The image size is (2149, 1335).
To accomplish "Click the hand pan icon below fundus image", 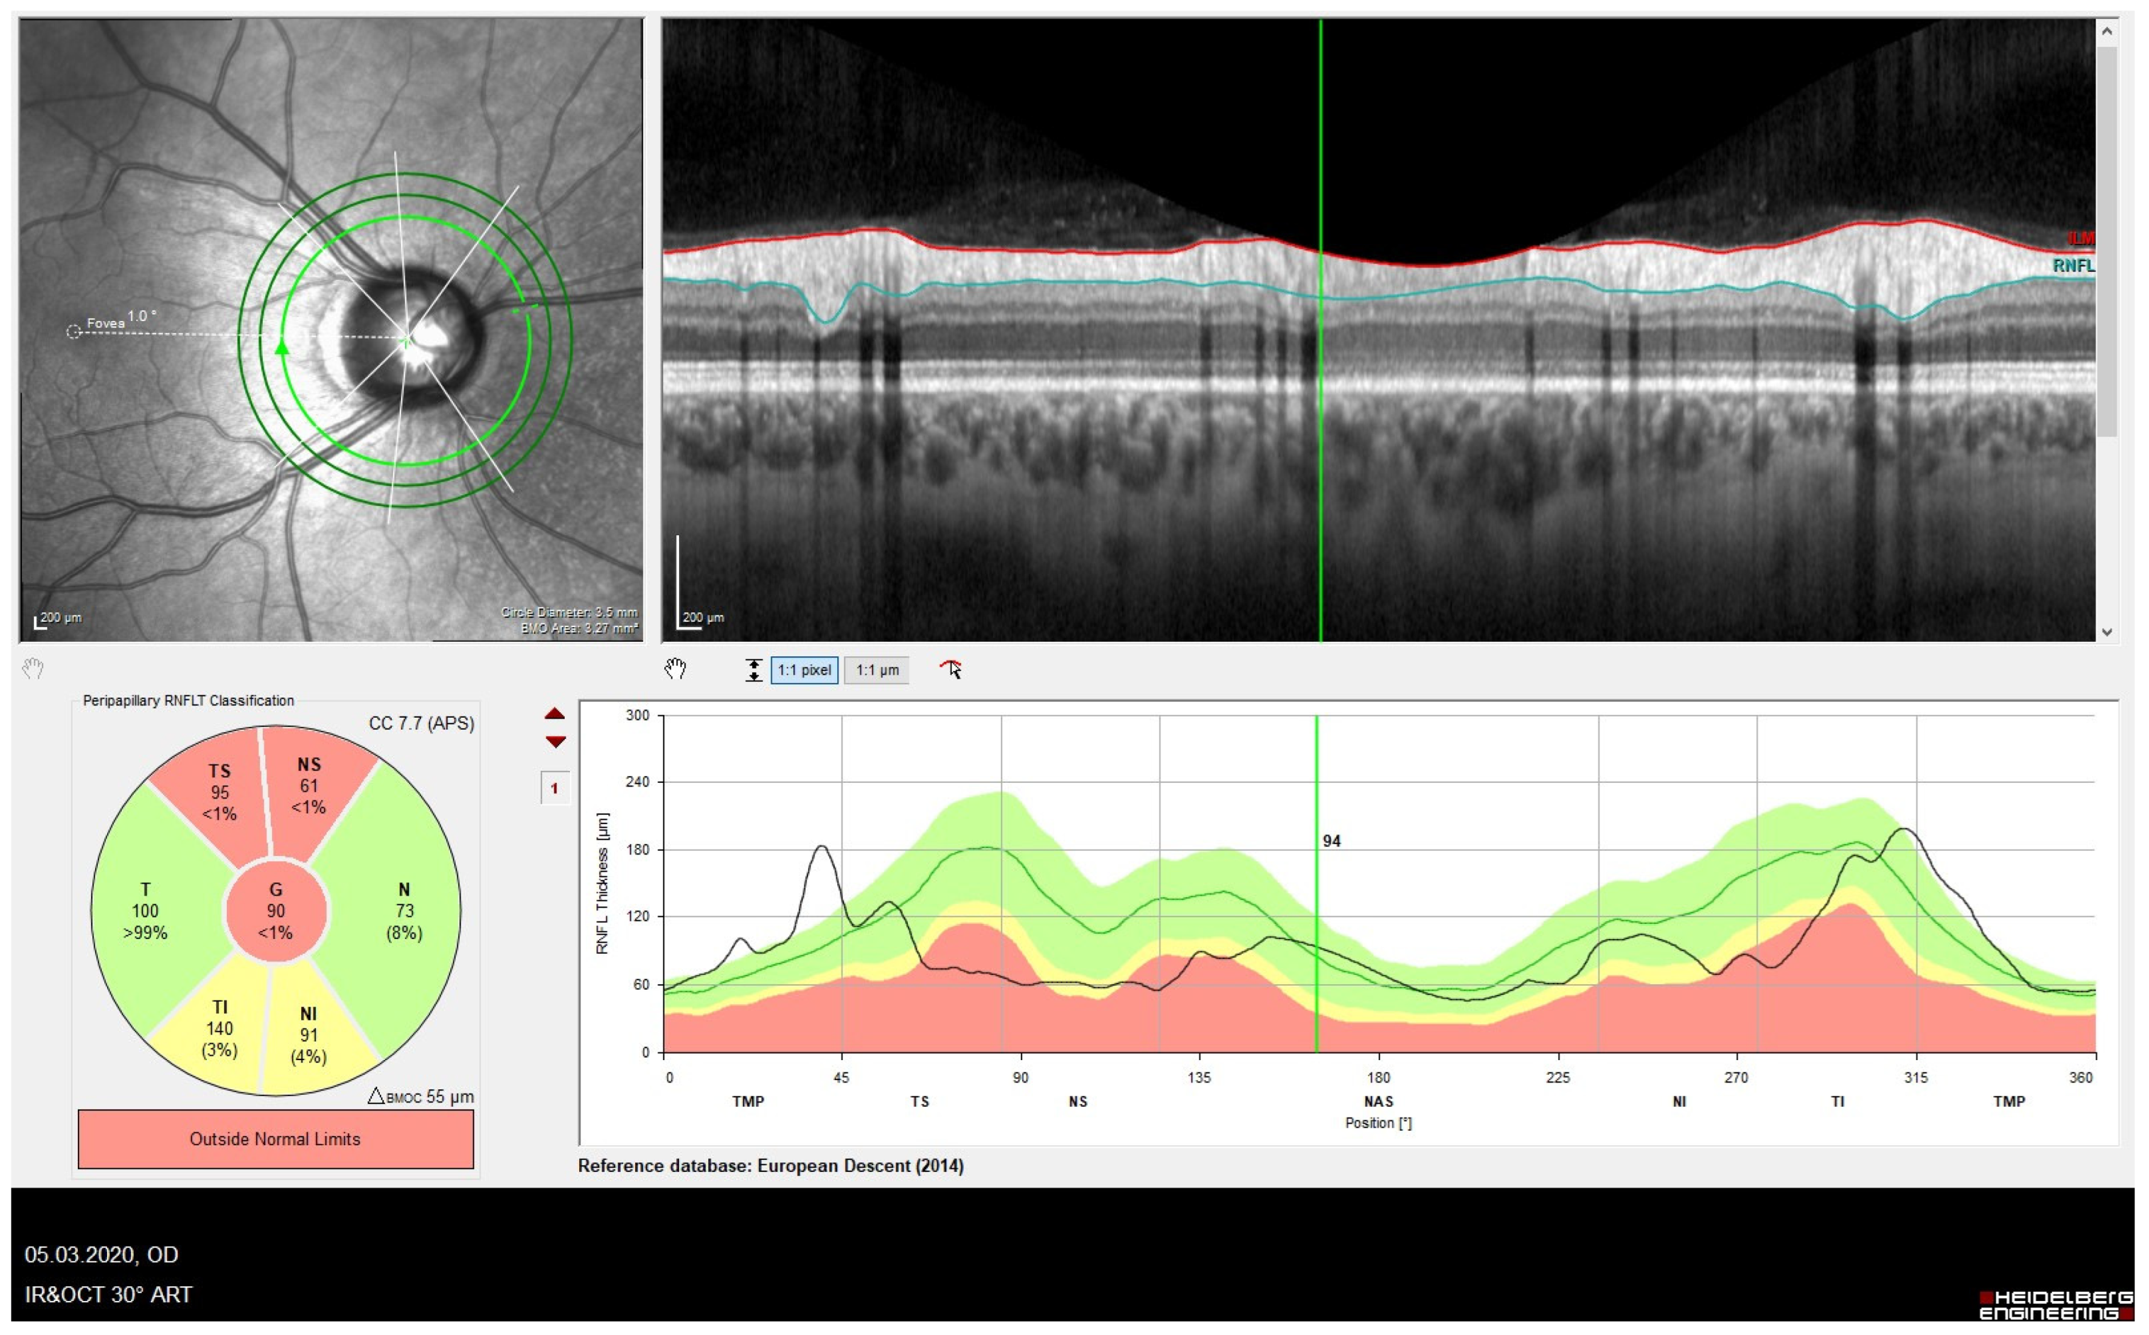I will click(33, 669).
